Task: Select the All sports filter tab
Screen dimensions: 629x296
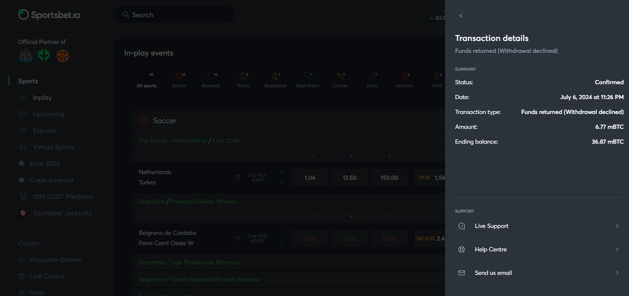Action: pos(147,80)
